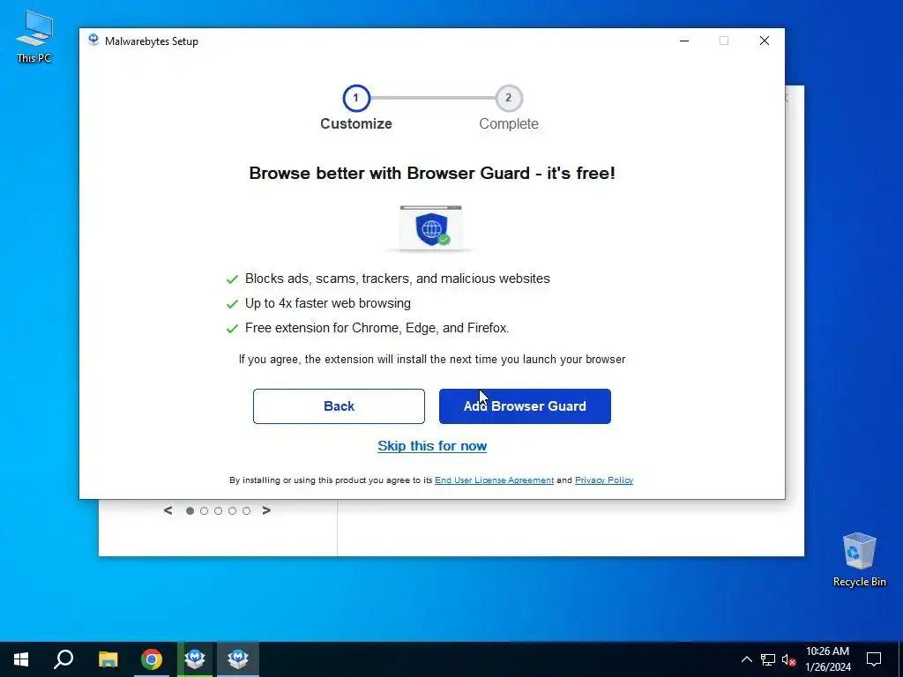Click the muted volume tray icon

pos(789,659)
